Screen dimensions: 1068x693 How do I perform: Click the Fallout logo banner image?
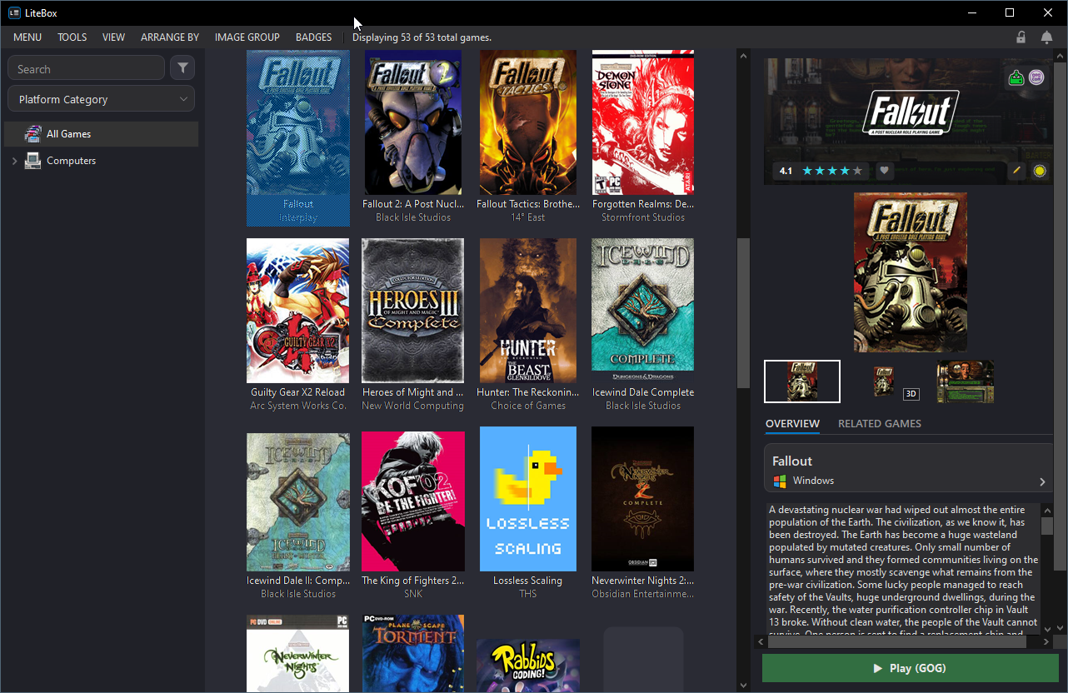pos(911,113)
